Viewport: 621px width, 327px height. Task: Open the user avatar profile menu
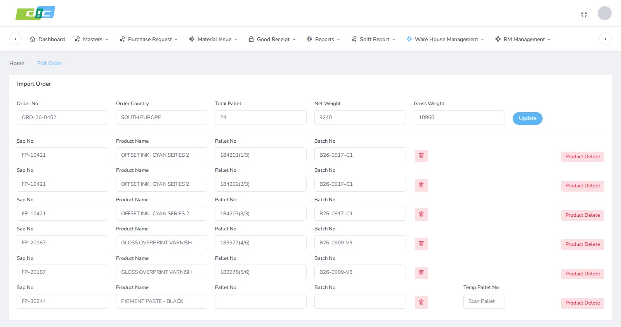point(604,13)
